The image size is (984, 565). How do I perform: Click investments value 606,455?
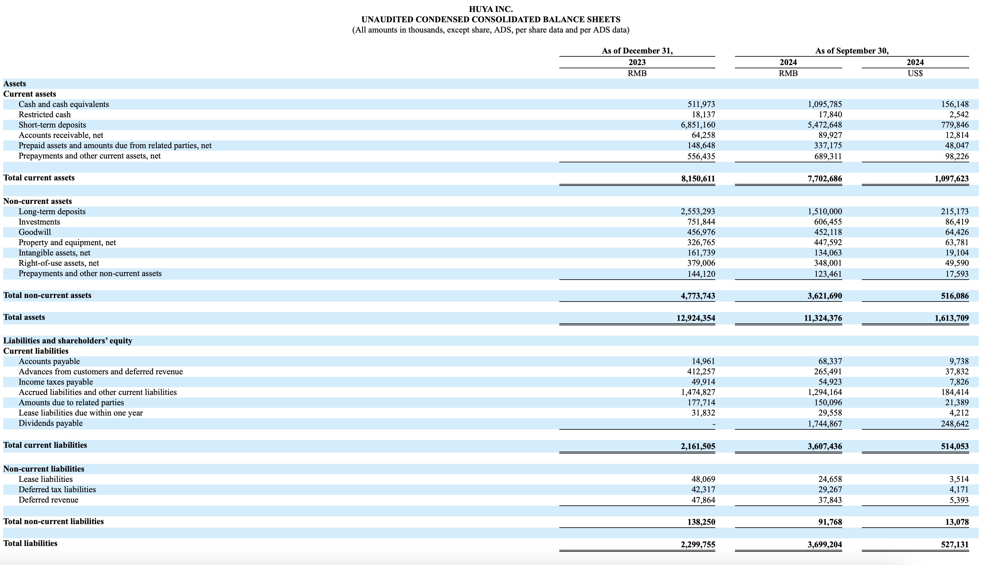pyautogui.click(x=828, y=222)
